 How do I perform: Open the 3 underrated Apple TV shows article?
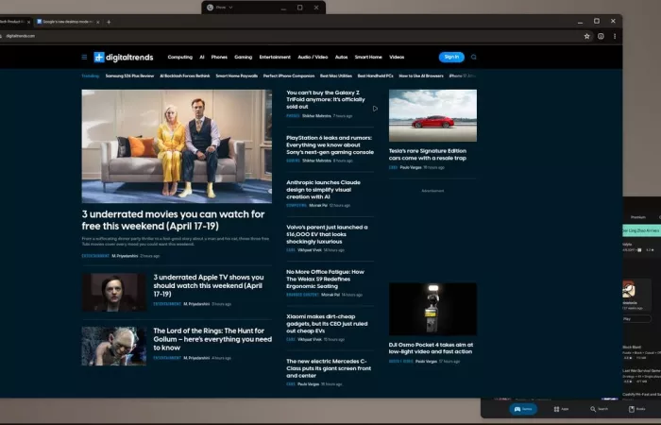pos(209,285)
